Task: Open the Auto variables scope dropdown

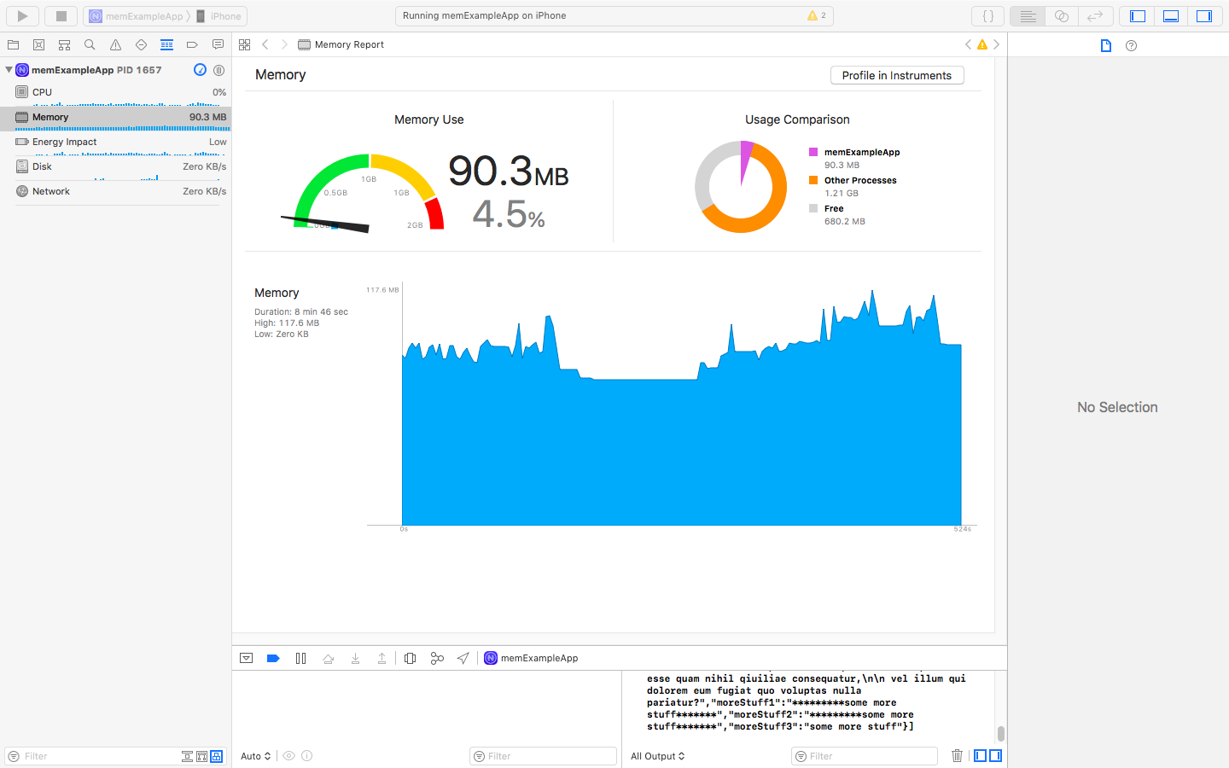Action: click(x=254, y=755)
